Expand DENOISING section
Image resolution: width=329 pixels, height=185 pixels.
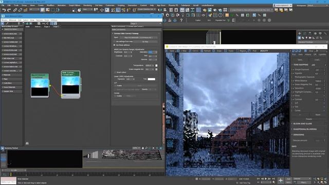pyautogui.click(x=298, y=135)
